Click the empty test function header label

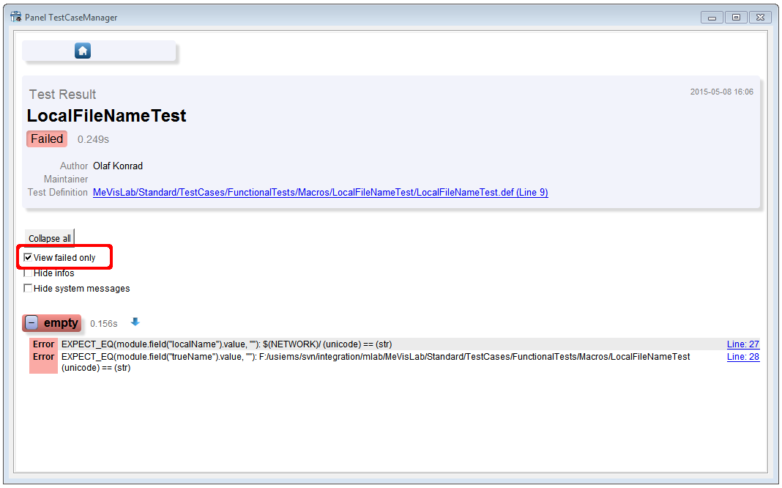pyautogui.click(x=61, y=323)
